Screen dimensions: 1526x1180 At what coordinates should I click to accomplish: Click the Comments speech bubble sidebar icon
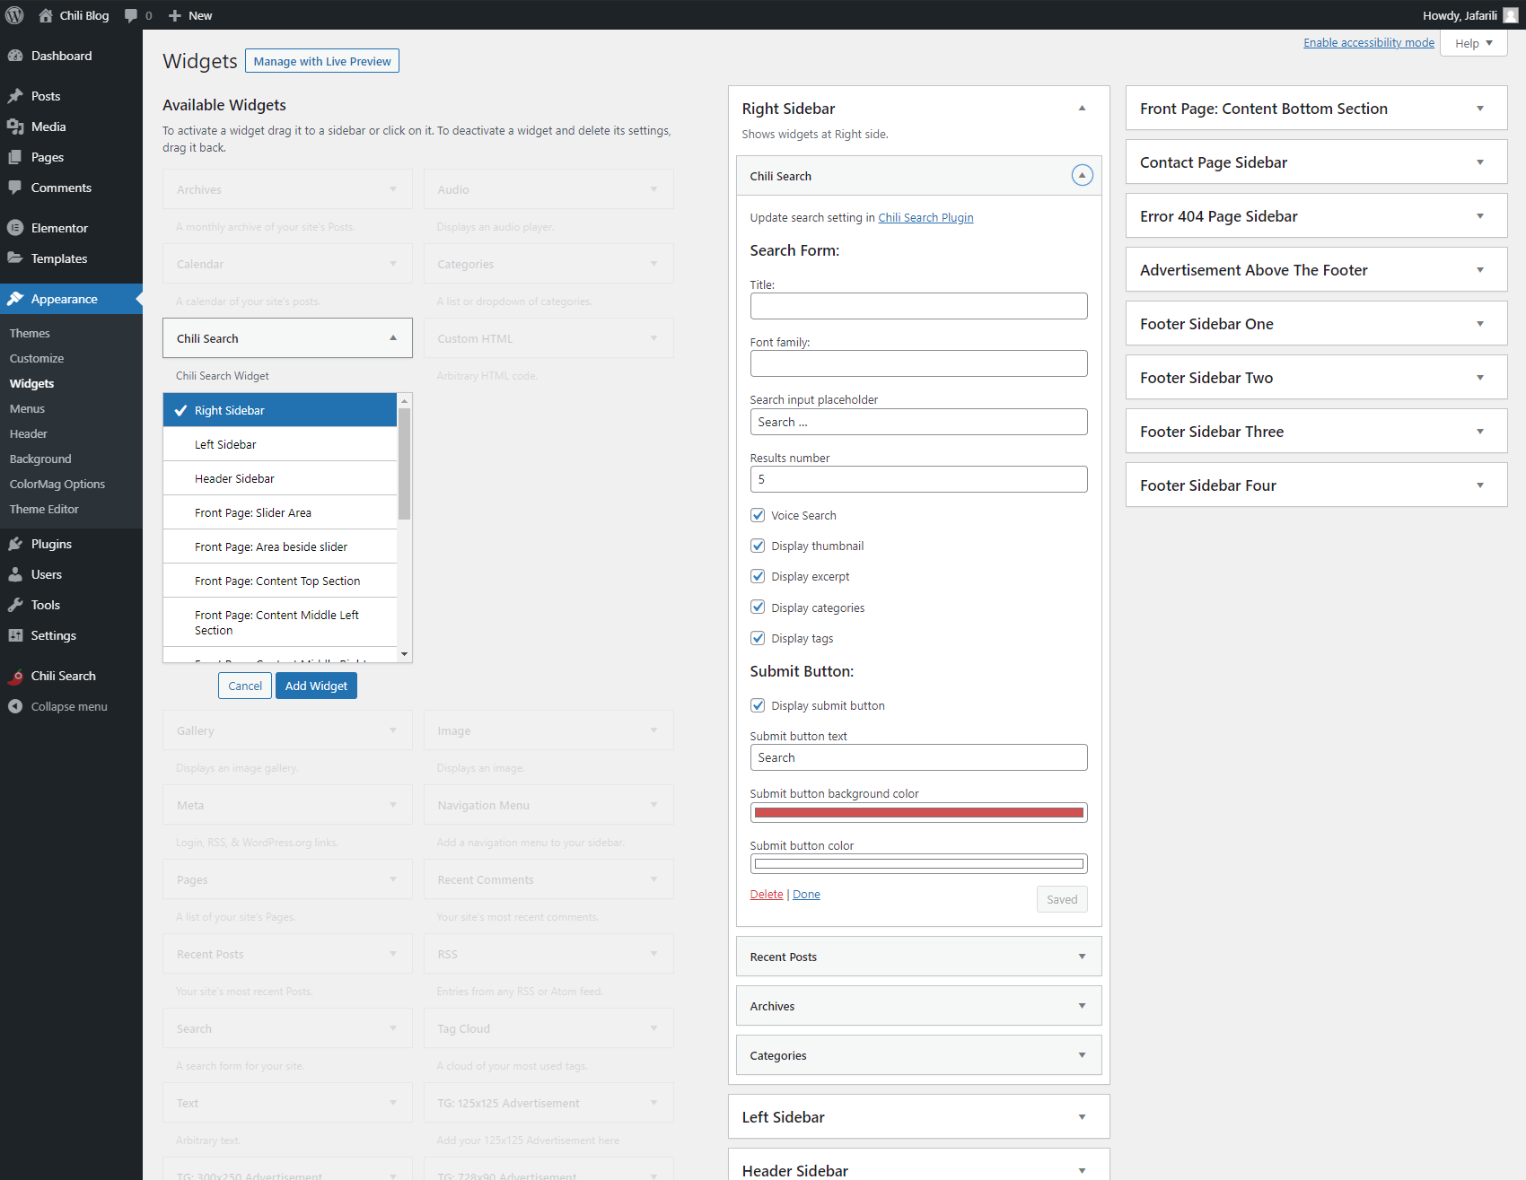(15, 188)
